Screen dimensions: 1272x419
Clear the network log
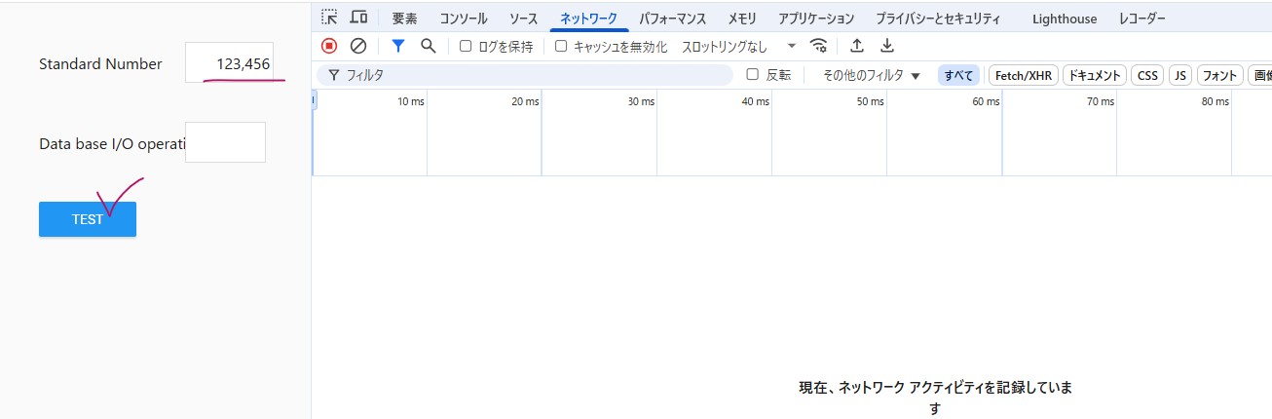357,46
